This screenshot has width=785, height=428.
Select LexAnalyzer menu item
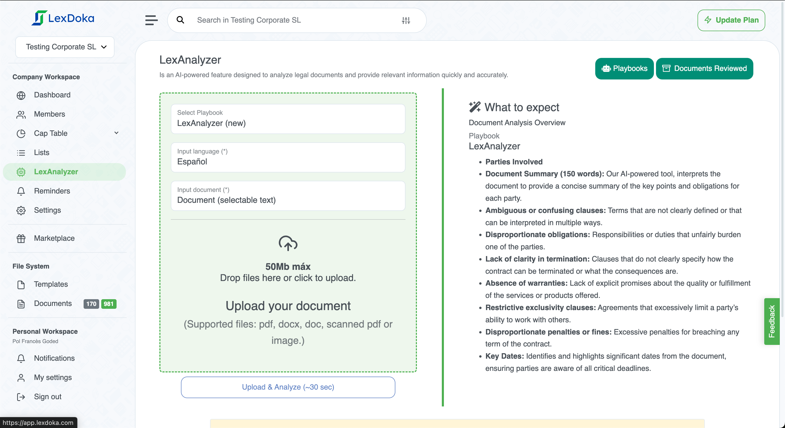pos(64,172)
